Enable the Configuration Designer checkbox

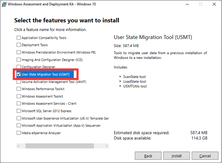point(19,67)
